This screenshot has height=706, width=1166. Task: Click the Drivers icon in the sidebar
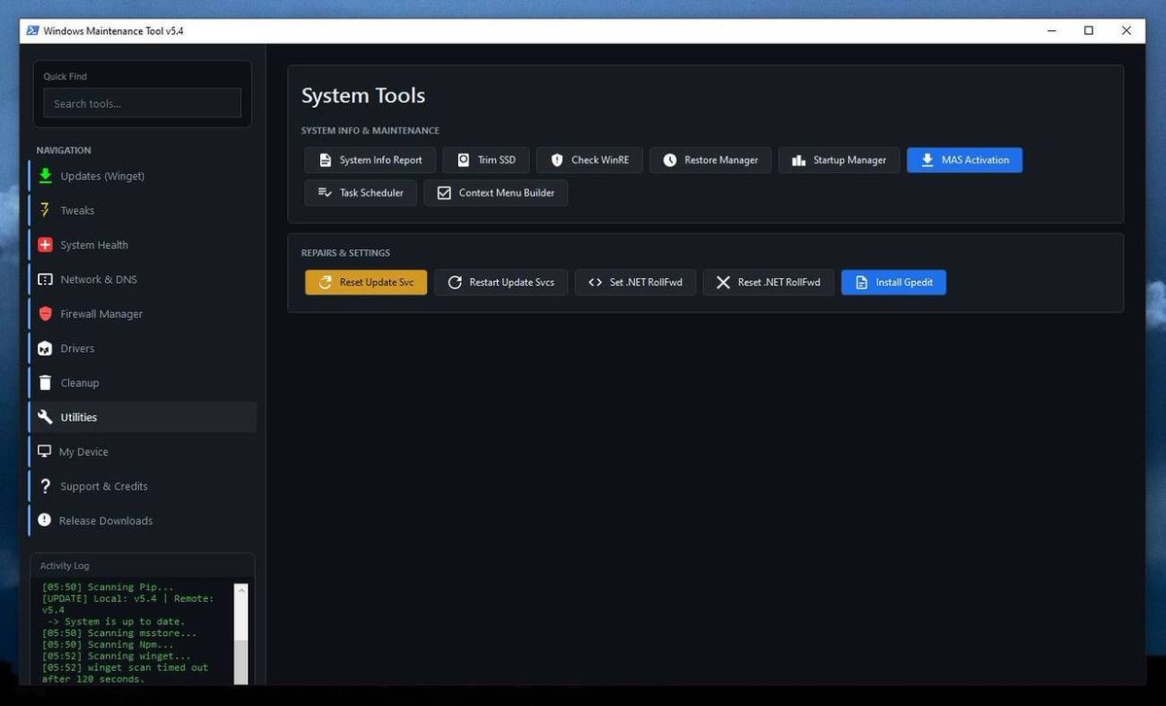[x=46, y=348]
